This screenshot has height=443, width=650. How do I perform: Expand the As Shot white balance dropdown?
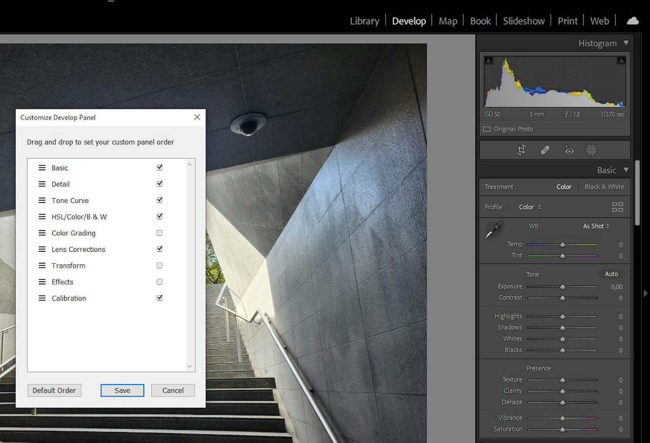[x=595, y=226]
